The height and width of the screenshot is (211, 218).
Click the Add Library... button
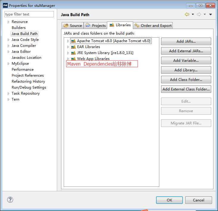pos(186,70)
